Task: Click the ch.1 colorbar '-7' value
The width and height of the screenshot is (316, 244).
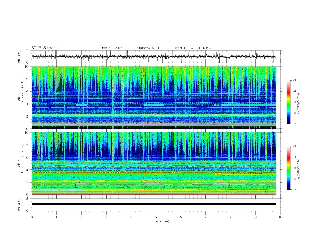Action: (x=294, y=124)
